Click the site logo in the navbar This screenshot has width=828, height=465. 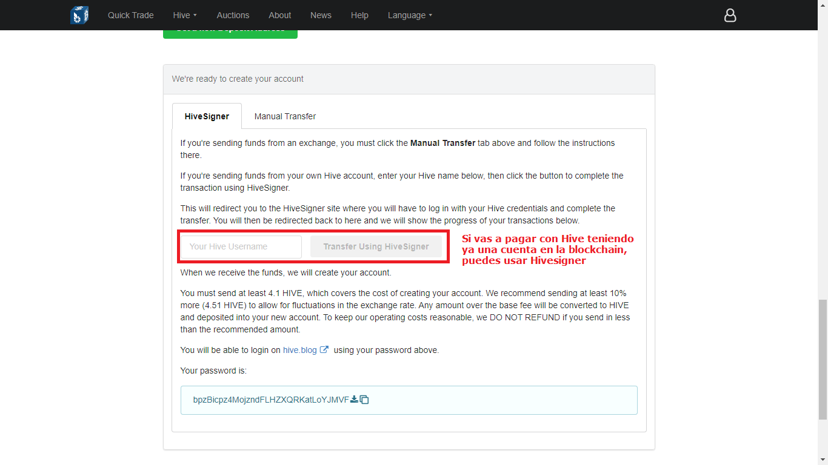(x=79, y=15)
